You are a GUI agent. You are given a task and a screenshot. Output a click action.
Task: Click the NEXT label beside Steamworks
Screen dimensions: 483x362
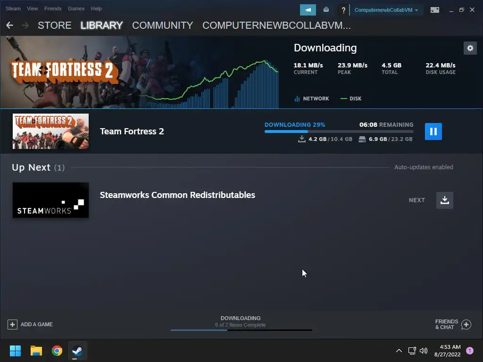417,200
